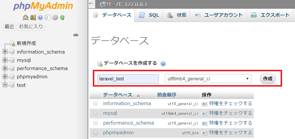This screenshot has height=139, width=295.
Task: Click the performance_schema database icon in tree
Action: coord(12,68)
